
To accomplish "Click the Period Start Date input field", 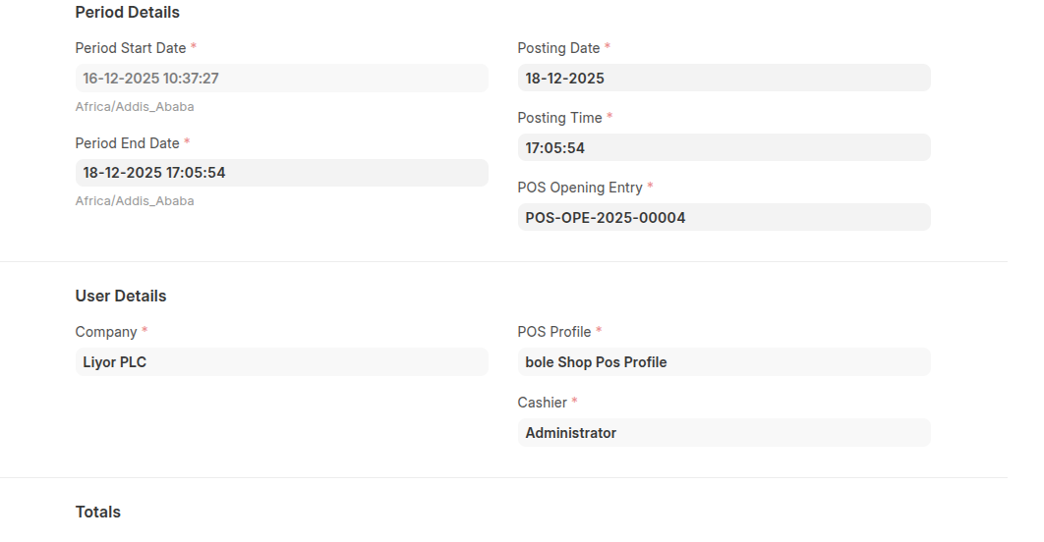I will pos(281,79).
